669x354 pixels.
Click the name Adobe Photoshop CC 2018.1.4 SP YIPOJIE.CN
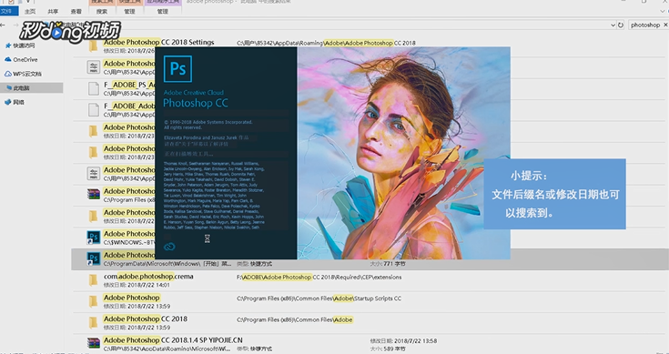pos(173,340)
